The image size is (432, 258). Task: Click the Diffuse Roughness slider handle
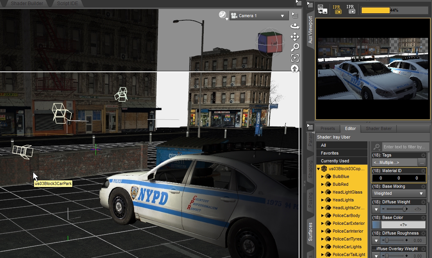pos(387,240)
